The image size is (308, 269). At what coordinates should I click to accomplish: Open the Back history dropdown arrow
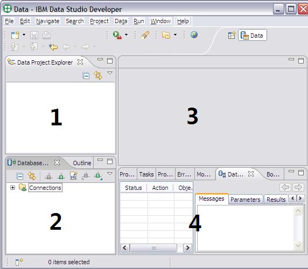75,47
